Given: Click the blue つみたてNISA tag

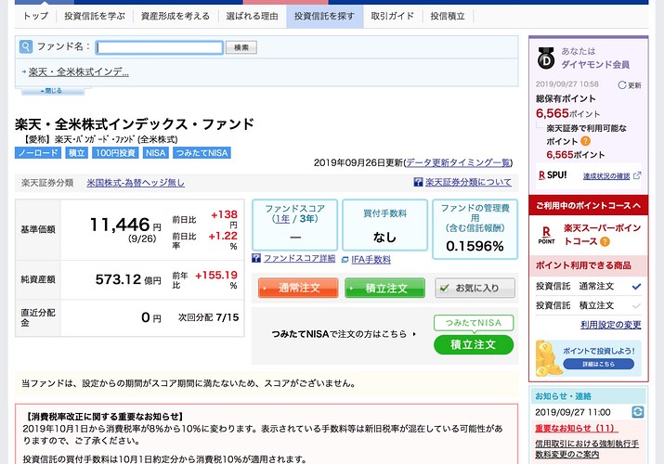Looking at the screenshot, I should (202, 153).
